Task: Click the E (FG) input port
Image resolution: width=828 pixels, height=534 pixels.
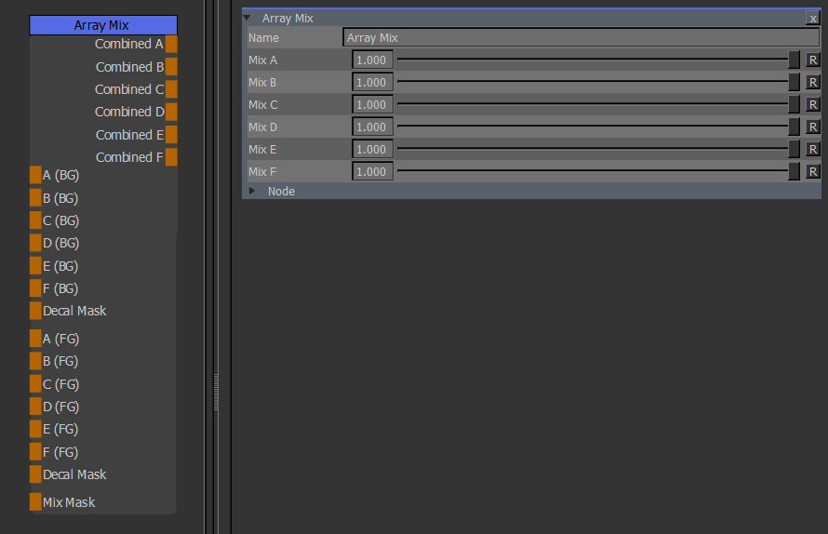Action: tap(35, 429)
